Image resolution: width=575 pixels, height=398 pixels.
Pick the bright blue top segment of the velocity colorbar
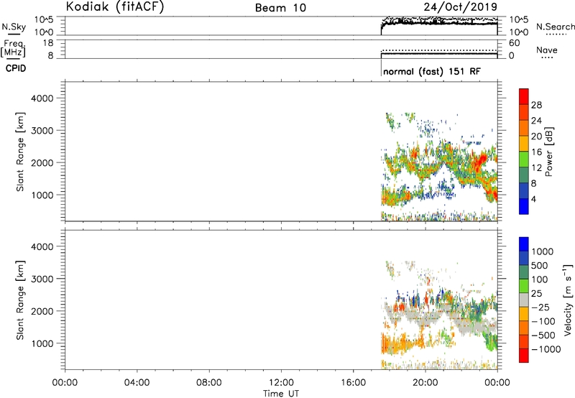click(x=524, y=244)
